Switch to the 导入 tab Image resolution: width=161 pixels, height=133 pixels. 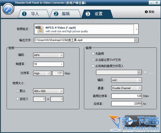coord(34,14)
